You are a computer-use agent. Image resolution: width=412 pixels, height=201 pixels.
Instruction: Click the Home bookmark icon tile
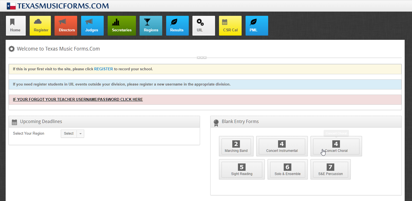(x=16, y=26)
